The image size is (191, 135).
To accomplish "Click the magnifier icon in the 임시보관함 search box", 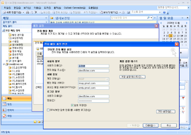I will point(148,18).
